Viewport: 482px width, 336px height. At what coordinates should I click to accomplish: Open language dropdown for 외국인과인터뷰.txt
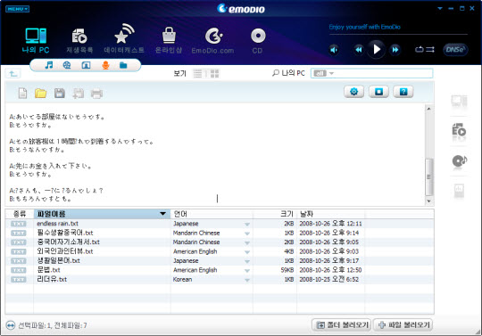click(x=247, y=252)
